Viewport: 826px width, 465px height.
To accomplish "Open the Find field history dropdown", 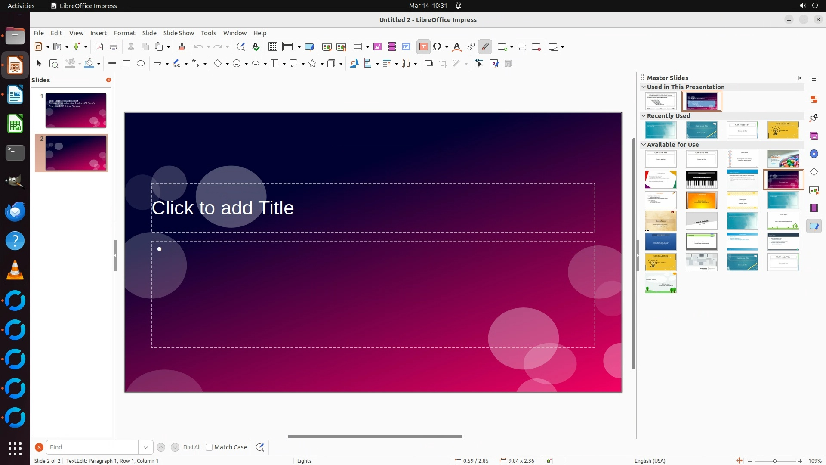I will click(146, 447).
